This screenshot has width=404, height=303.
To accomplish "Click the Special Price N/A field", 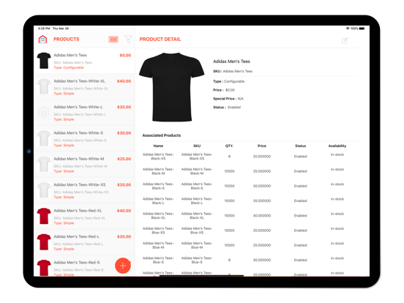I will pyautogui.click(x=228, y=99).
